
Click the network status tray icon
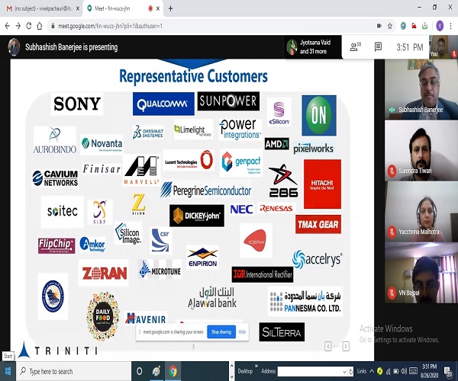(x=389, y=371)
